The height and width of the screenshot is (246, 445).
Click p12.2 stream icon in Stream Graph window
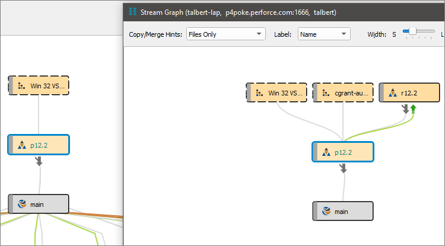tap(325, 152)
